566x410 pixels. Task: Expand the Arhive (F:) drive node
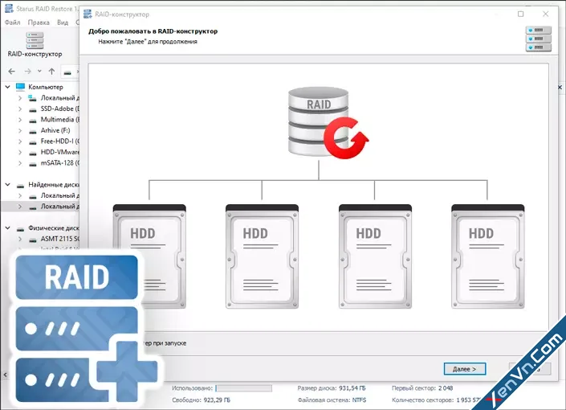click(20, 130)
